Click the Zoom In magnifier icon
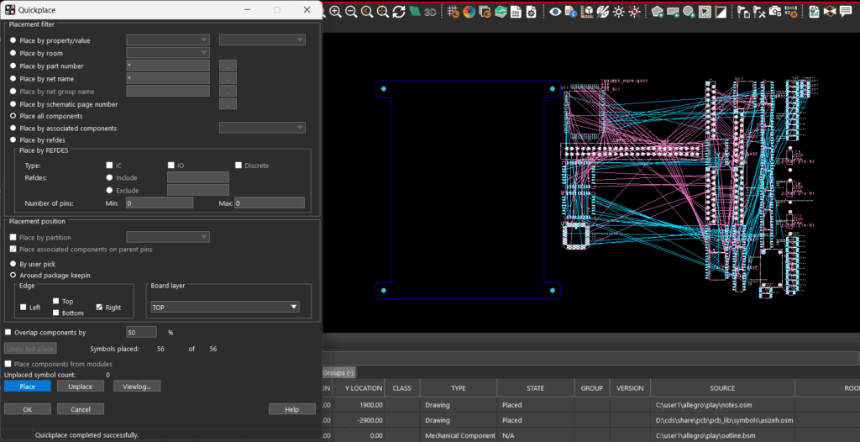 tap(335, 12)
